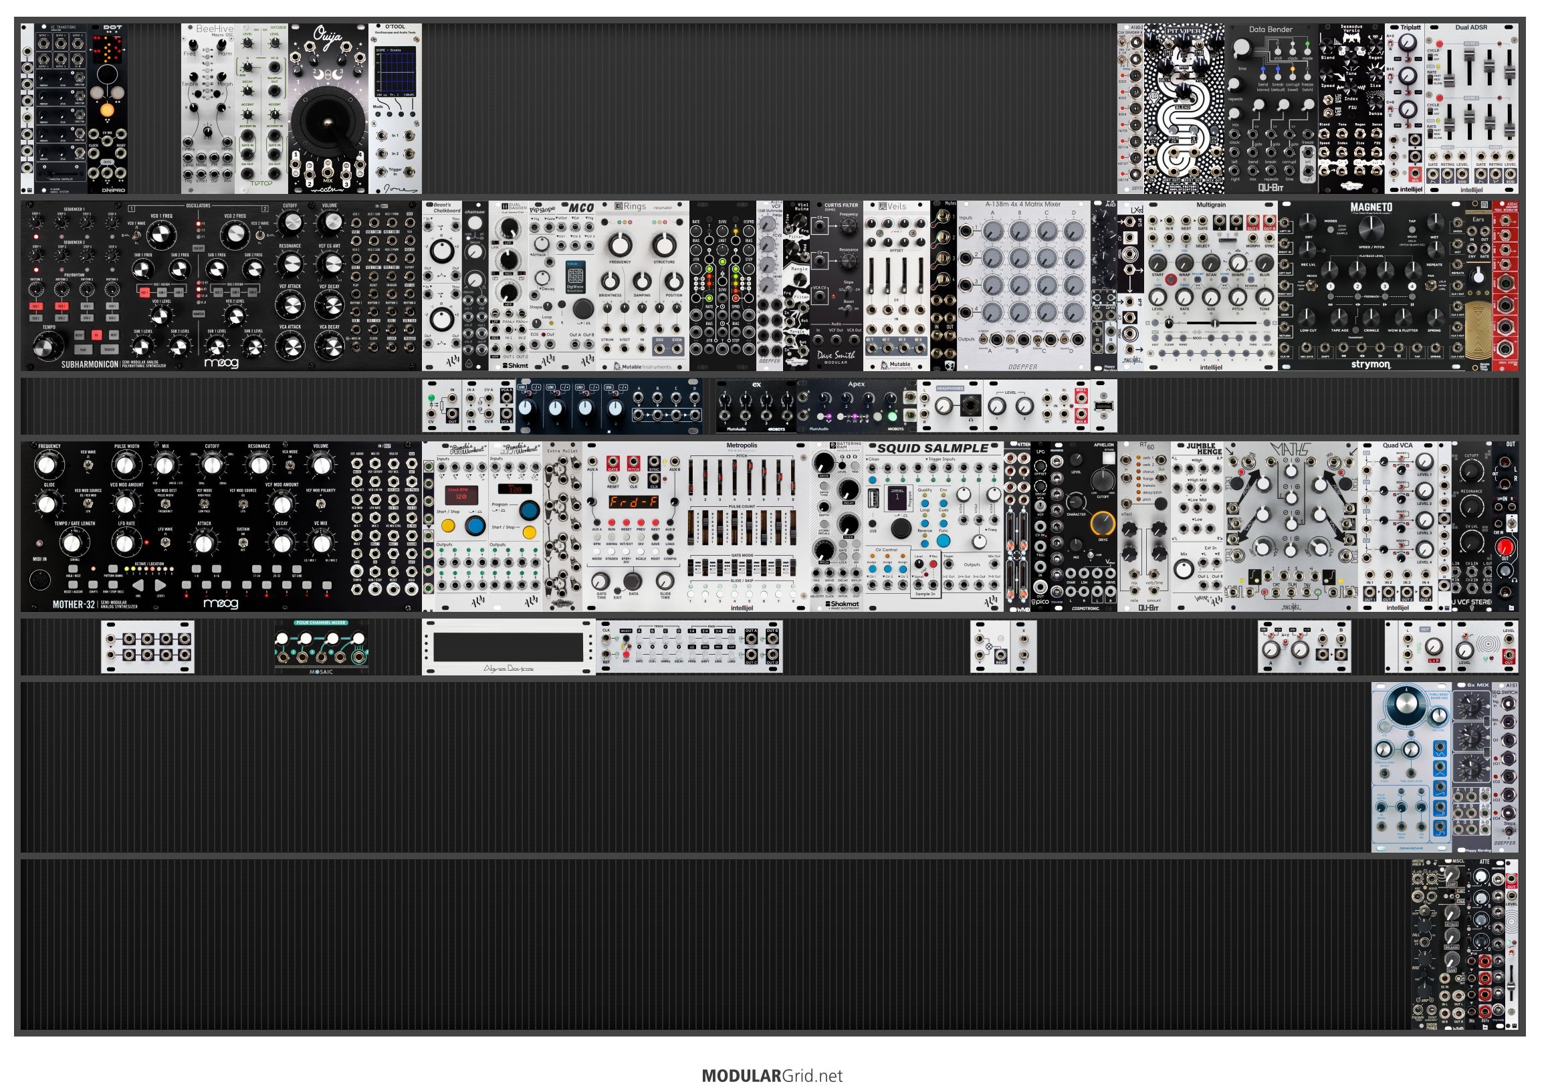Select the Jumble Henge module
Image resolution: width=1546 pixels, height=1090 pixels.
click(x=1197, y=527)
